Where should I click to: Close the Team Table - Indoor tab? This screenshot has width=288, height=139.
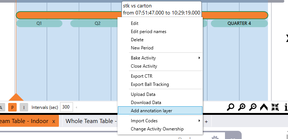[54, 121]
